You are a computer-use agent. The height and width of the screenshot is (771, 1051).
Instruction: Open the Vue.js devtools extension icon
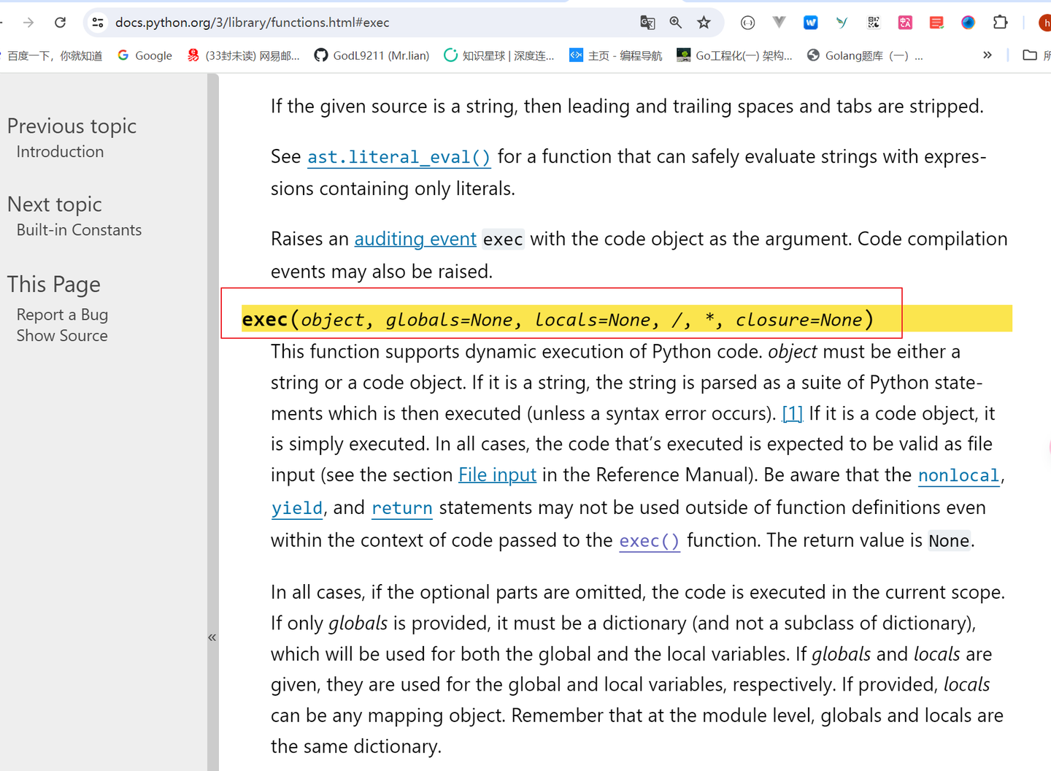click(778, 23)
